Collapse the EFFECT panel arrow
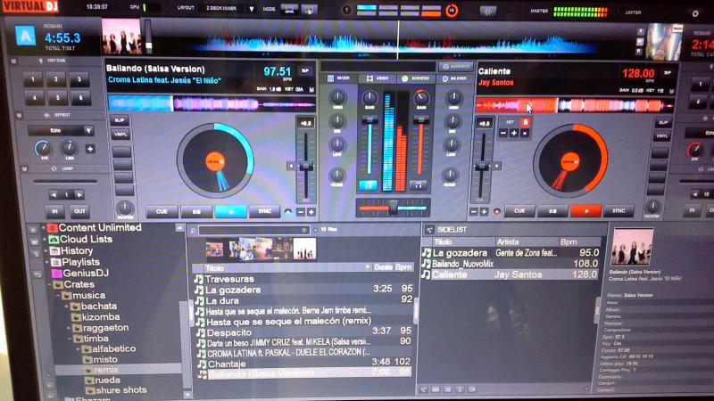 tap(19, 116)
